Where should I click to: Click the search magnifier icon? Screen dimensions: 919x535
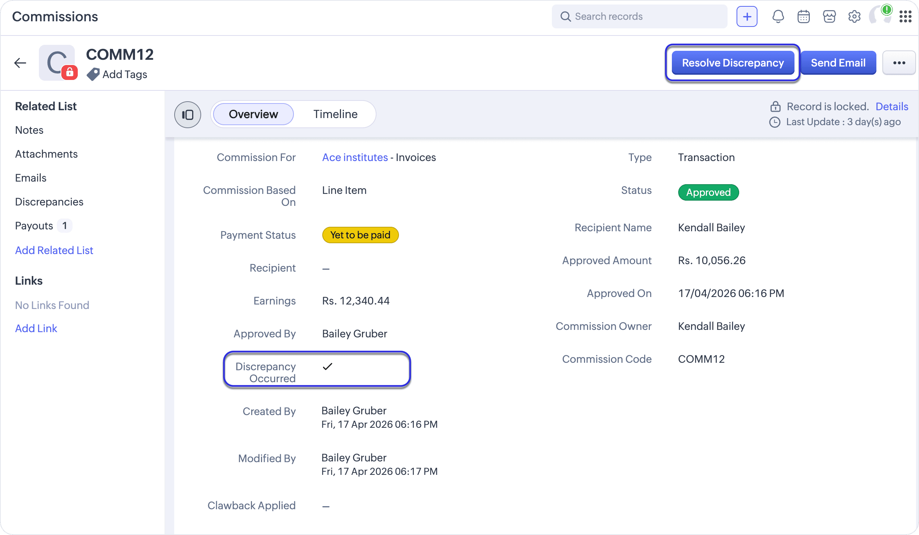pos(565,16)
